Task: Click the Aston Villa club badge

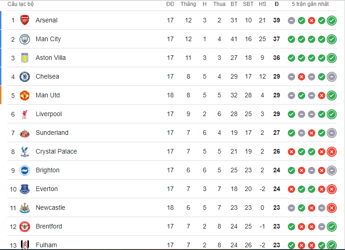Action: (x=25, y=58)
